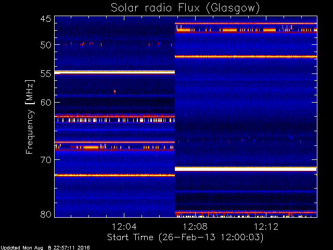Click the "12:12" time tick label
The image size is (333, 250).
coord(266,227)
